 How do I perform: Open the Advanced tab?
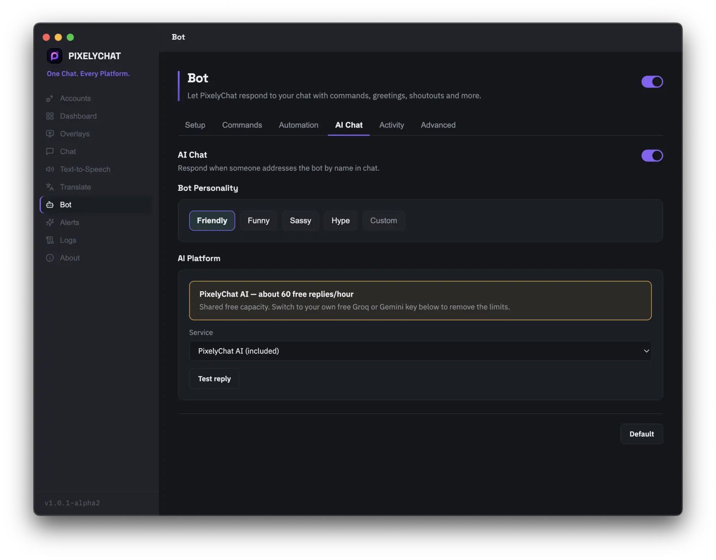pyautogui.click(x=438, y=125)
